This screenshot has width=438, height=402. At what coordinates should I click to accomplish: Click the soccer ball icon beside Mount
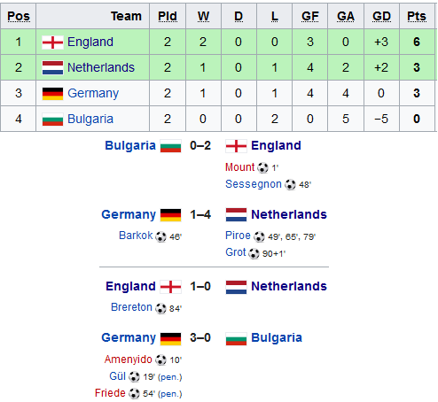tap(262, 167)
